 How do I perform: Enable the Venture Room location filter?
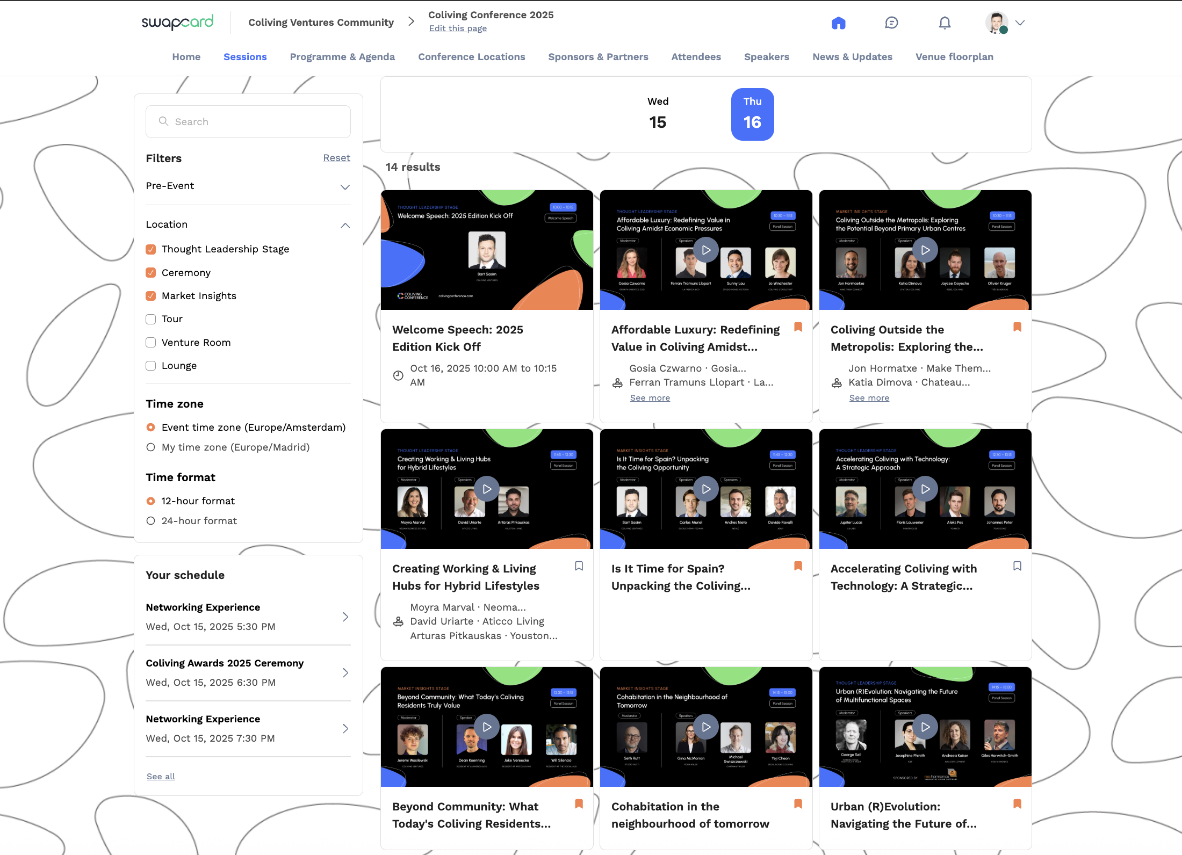point(151,343)
